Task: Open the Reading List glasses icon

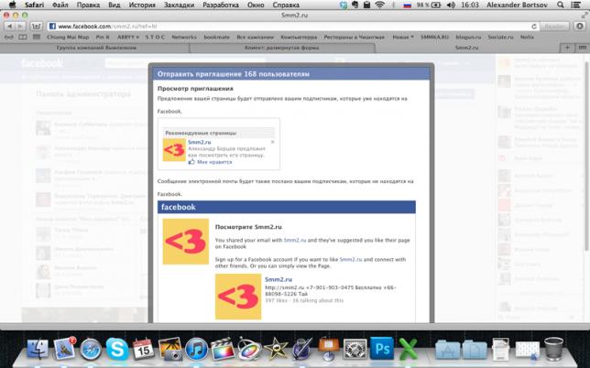Action: (9, 38)
